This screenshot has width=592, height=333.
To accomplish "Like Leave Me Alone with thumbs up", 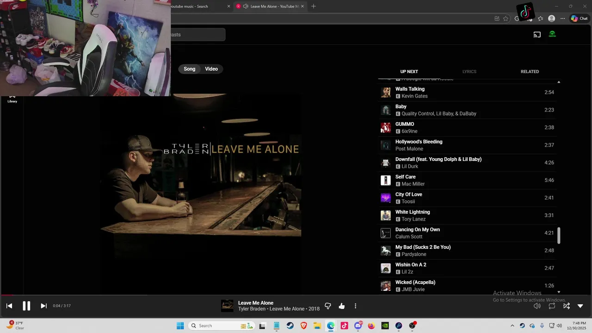I will (342, 306).
